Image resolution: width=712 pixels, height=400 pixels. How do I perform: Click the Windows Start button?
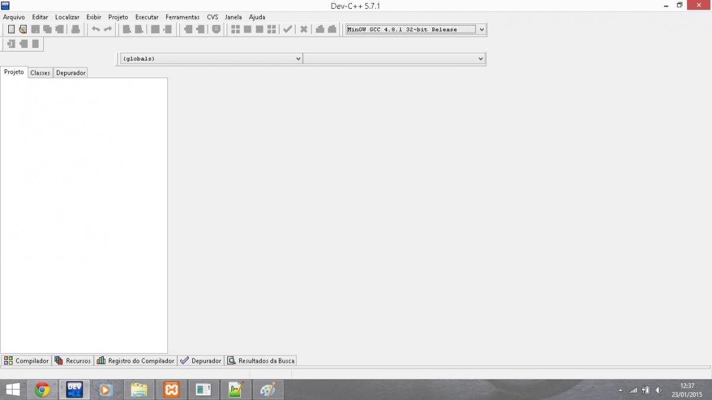(12, 390)
